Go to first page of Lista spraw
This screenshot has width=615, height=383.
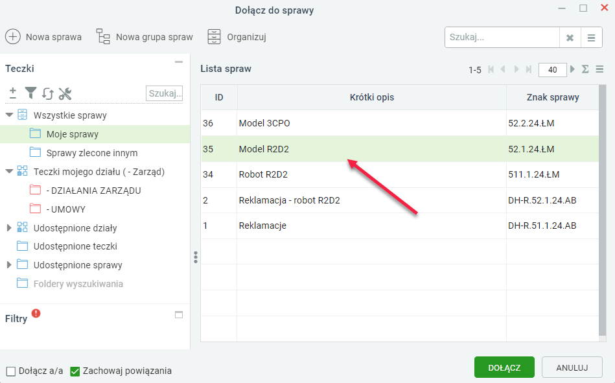491,69
